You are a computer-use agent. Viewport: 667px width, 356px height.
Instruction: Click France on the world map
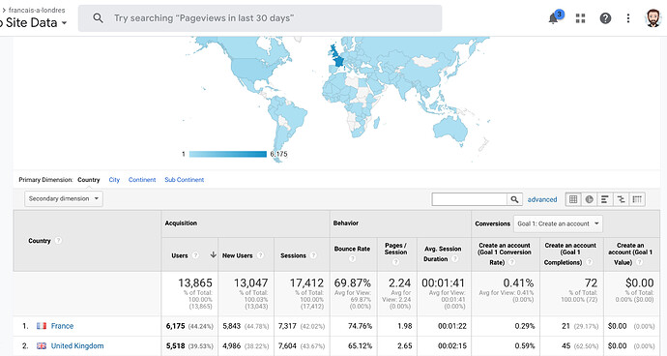click(338, 61)
